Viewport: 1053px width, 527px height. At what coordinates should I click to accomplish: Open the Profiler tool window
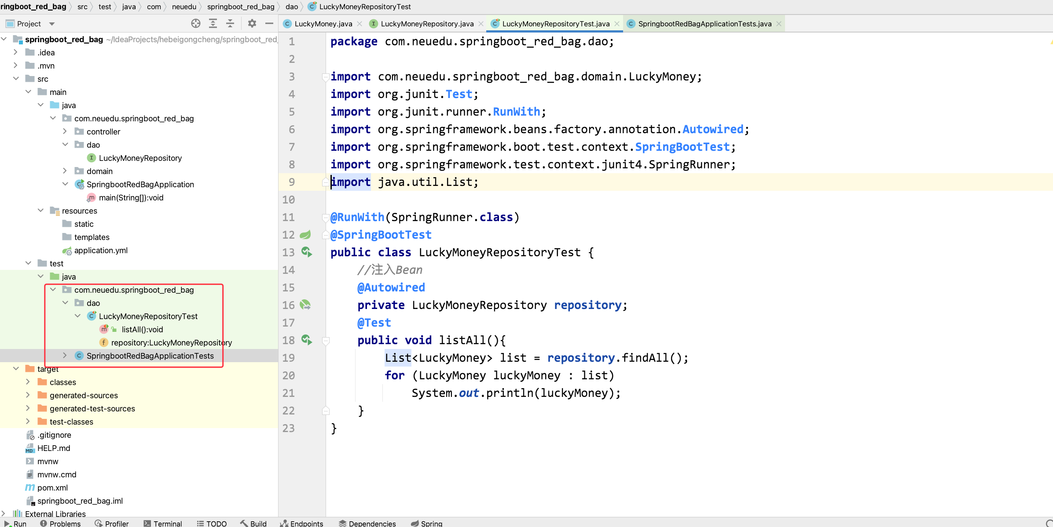click(112, 523)
